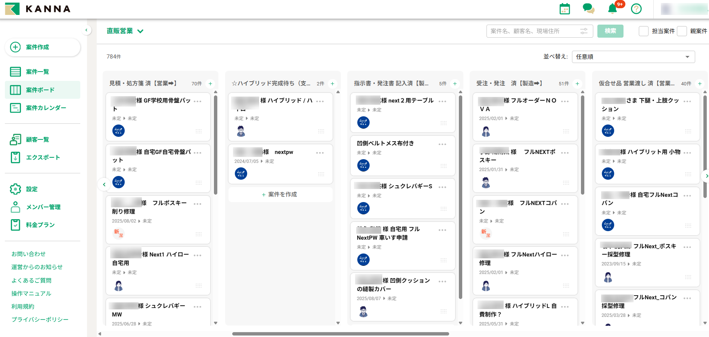Open the chat messages icon

pos(588,9)
